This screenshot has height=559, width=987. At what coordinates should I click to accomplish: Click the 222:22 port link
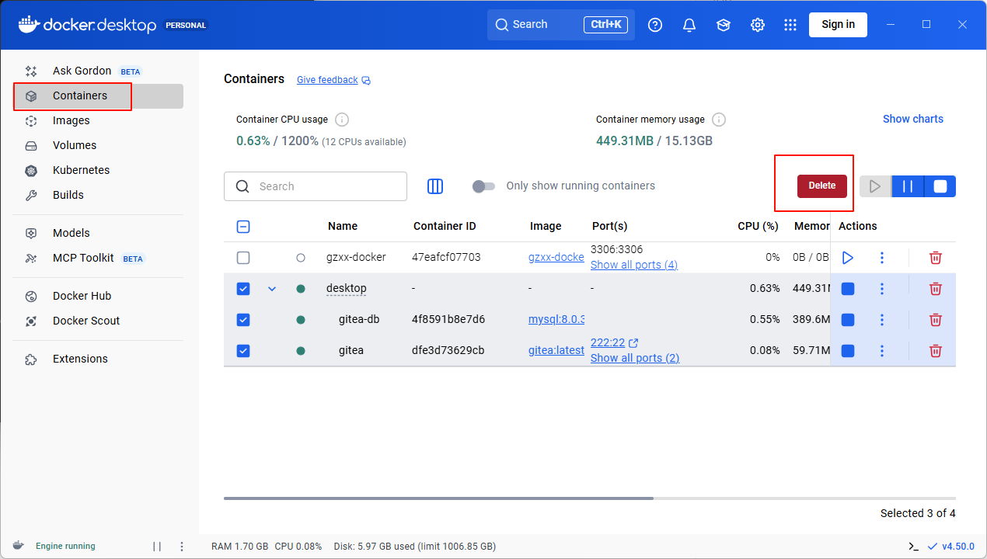tap(607, 342)
